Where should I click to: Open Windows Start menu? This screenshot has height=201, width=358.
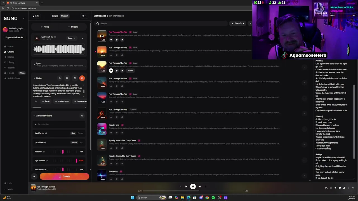point(133,198)
